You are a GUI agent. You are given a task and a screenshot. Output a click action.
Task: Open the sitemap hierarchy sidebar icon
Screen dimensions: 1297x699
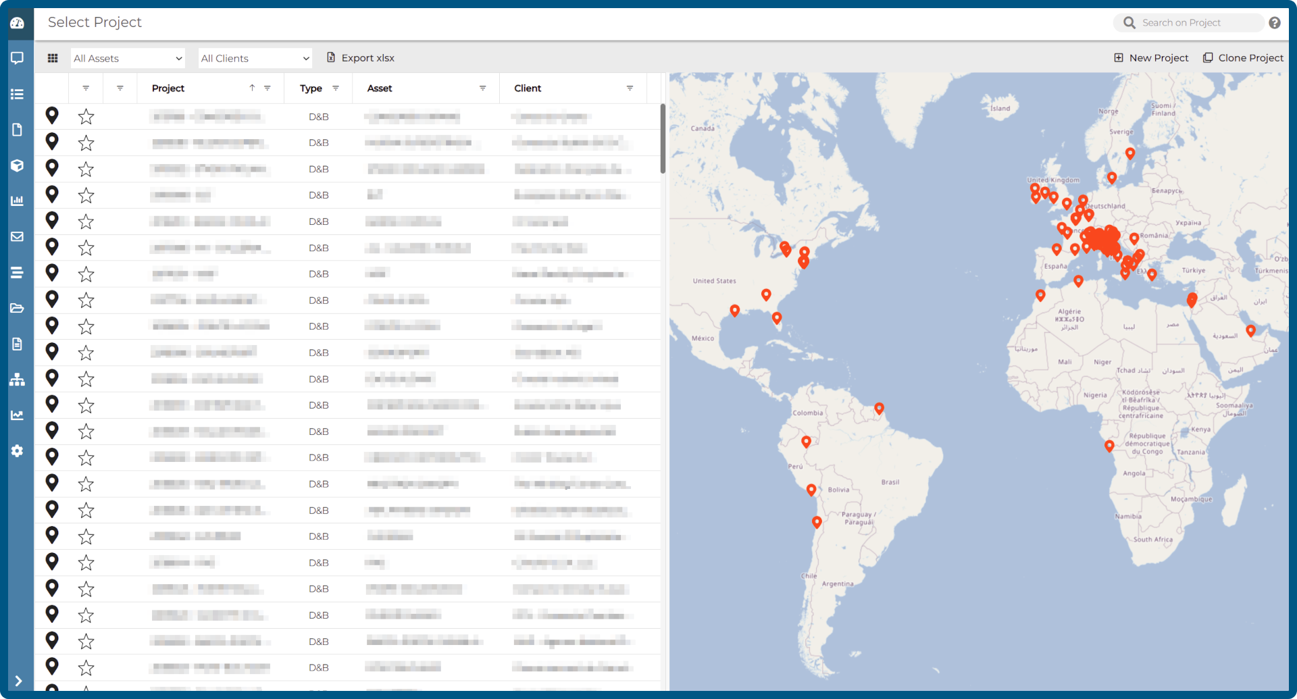(x=18, y=380)
